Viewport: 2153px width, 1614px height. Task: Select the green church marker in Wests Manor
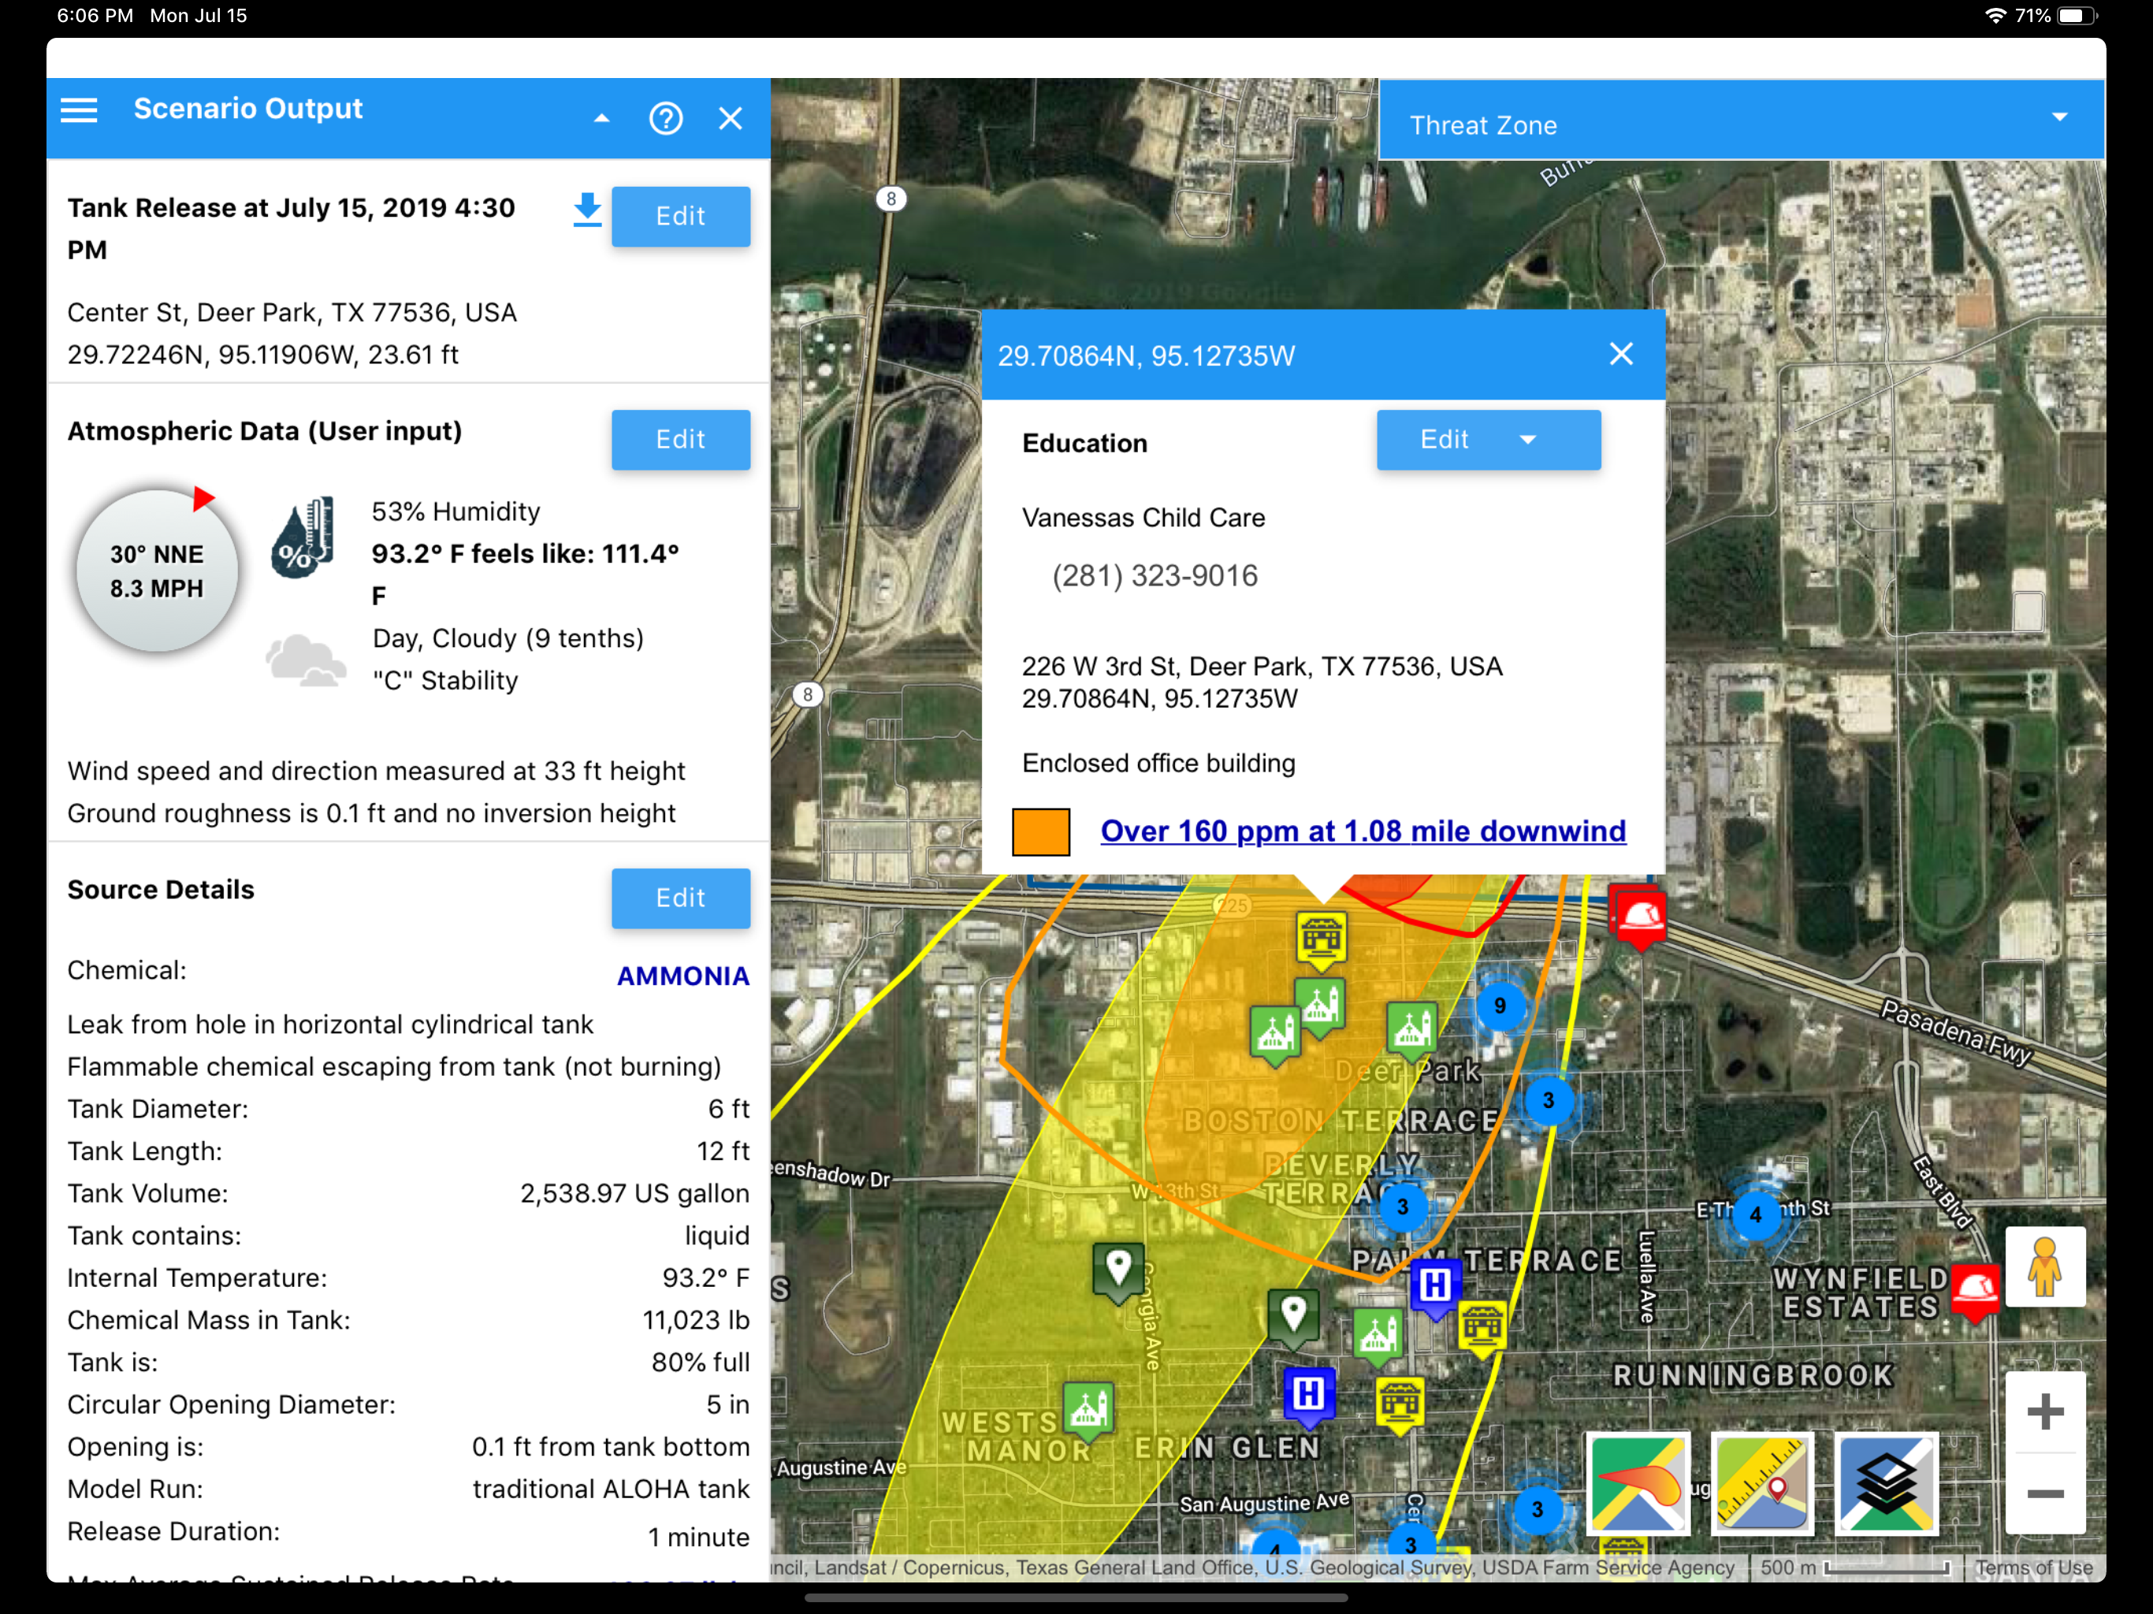pyautogui.click(x=1088, y=1411)
